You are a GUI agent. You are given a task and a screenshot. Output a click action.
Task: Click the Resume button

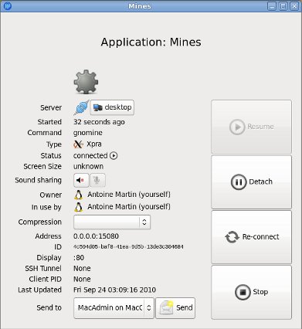click(251, 127)
